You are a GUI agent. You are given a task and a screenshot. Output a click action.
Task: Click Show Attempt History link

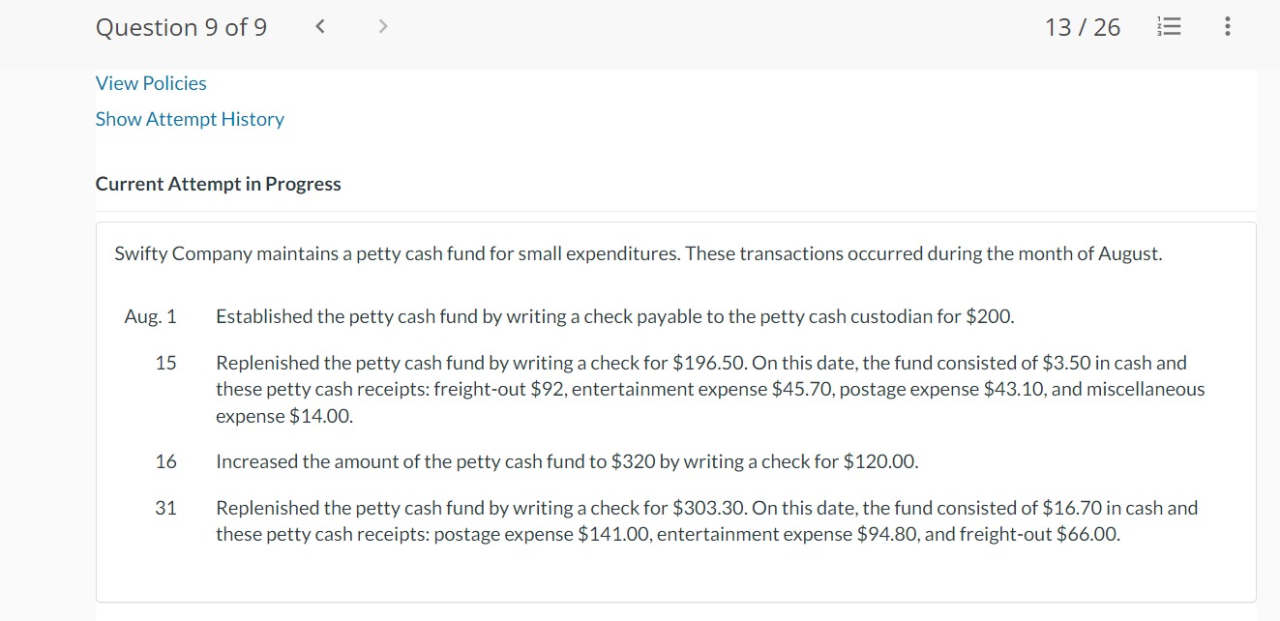click(190, 119)
